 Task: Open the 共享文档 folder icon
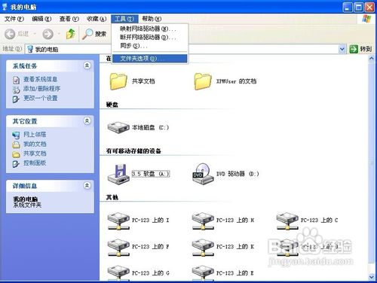pos(118,81)
